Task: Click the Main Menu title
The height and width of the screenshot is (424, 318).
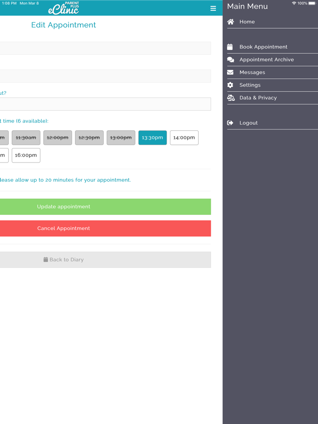Action: click(x=248, y=6)
